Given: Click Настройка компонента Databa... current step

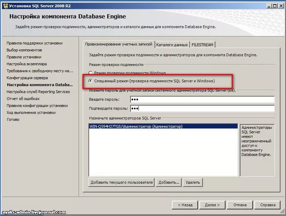Looking at the screenshot, I should click(x=40, y=85).
